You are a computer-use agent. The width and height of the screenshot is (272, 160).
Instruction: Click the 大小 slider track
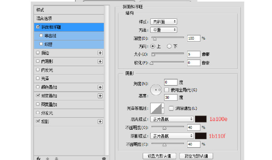[168, 53]
